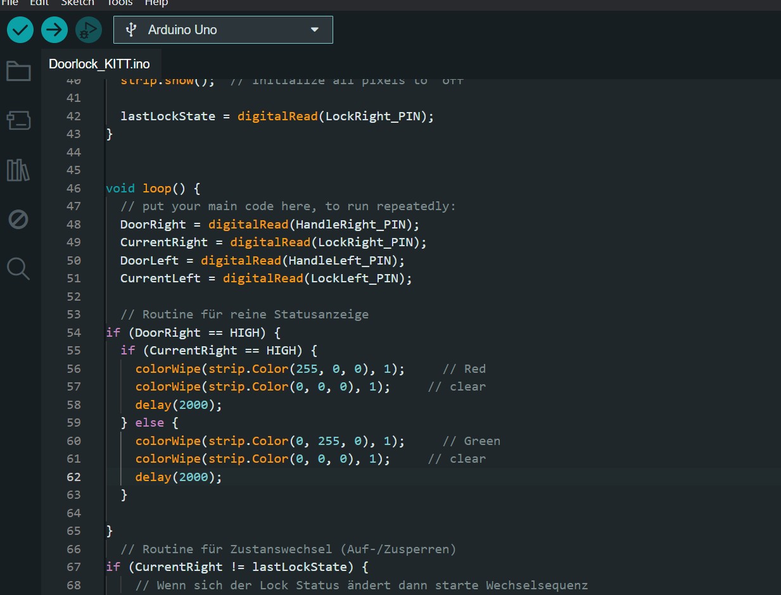Click the '} else {' line
This screenshot has height=595, width=781.
coord(149,422)
